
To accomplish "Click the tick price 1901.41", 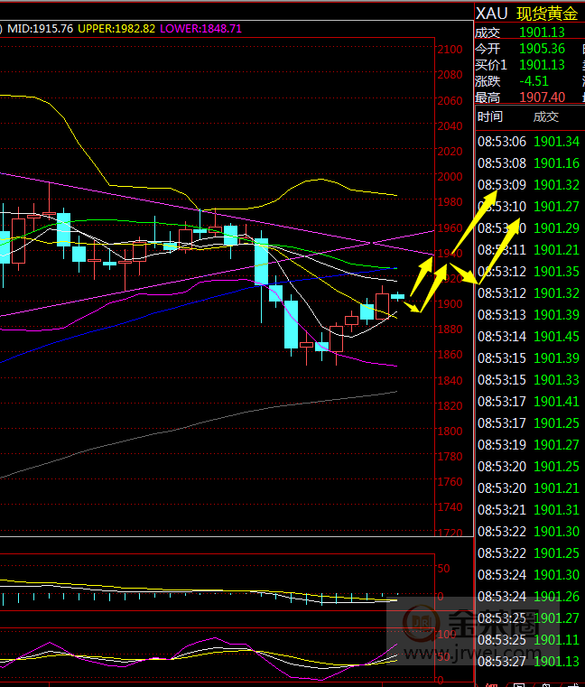I will [x=556, y=402].
